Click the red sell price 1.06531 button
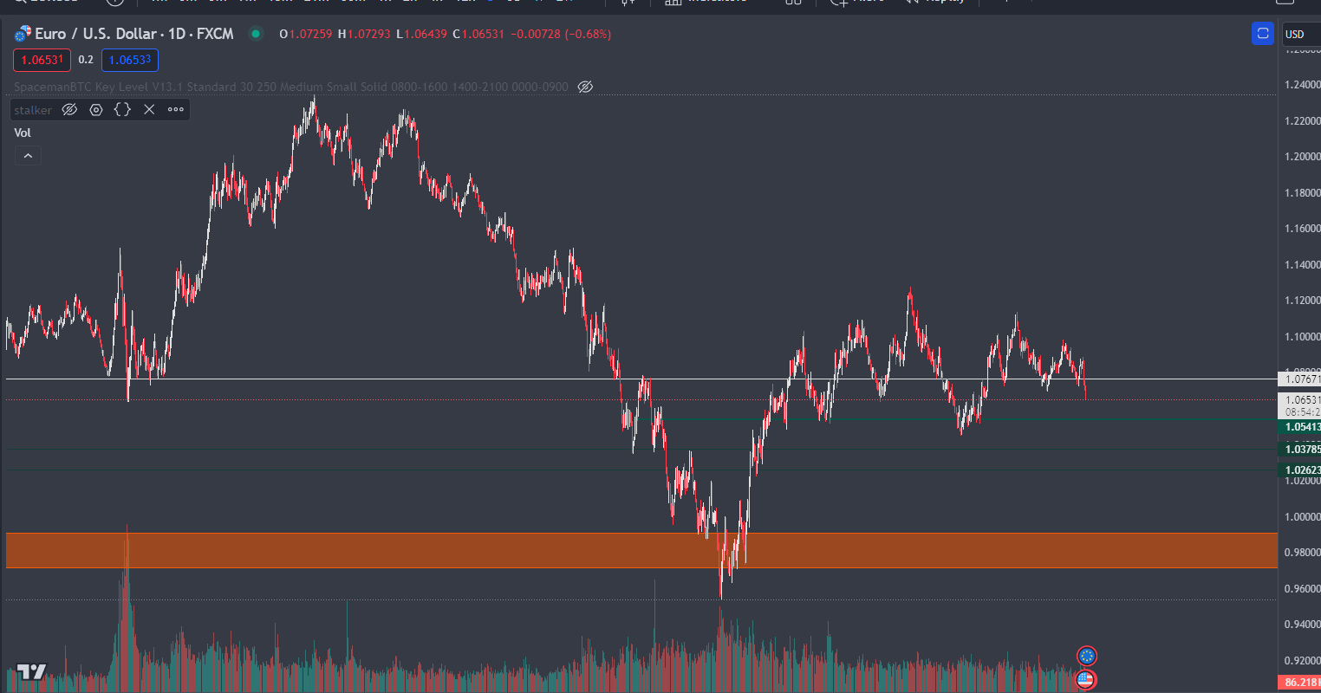This screenshot has width=1321, height=693. click(42, 60)
